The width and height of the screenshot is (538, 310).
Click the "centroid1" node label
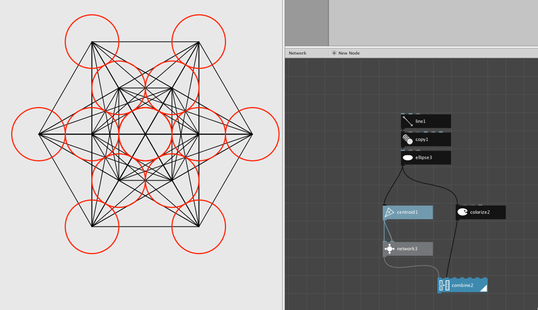(407, 212)
